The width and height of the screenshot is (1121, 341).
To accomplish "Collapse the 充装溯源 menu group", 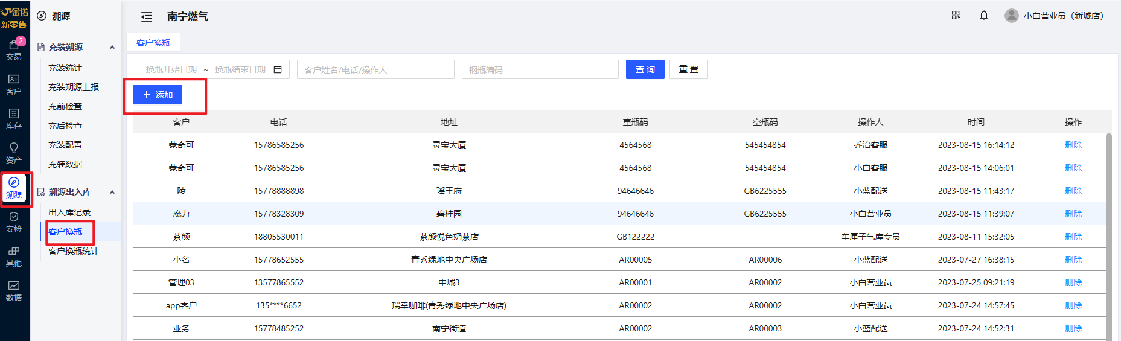I will (112, 47).
